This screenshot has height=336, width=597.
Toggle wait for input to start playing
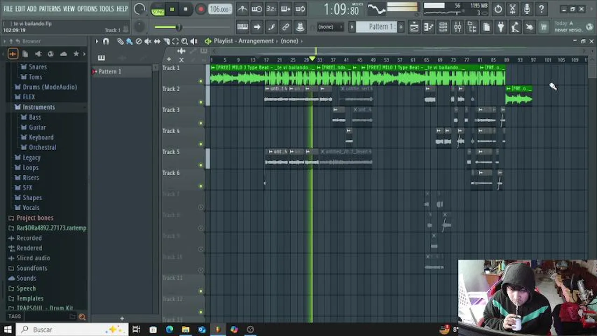point(257,9)
